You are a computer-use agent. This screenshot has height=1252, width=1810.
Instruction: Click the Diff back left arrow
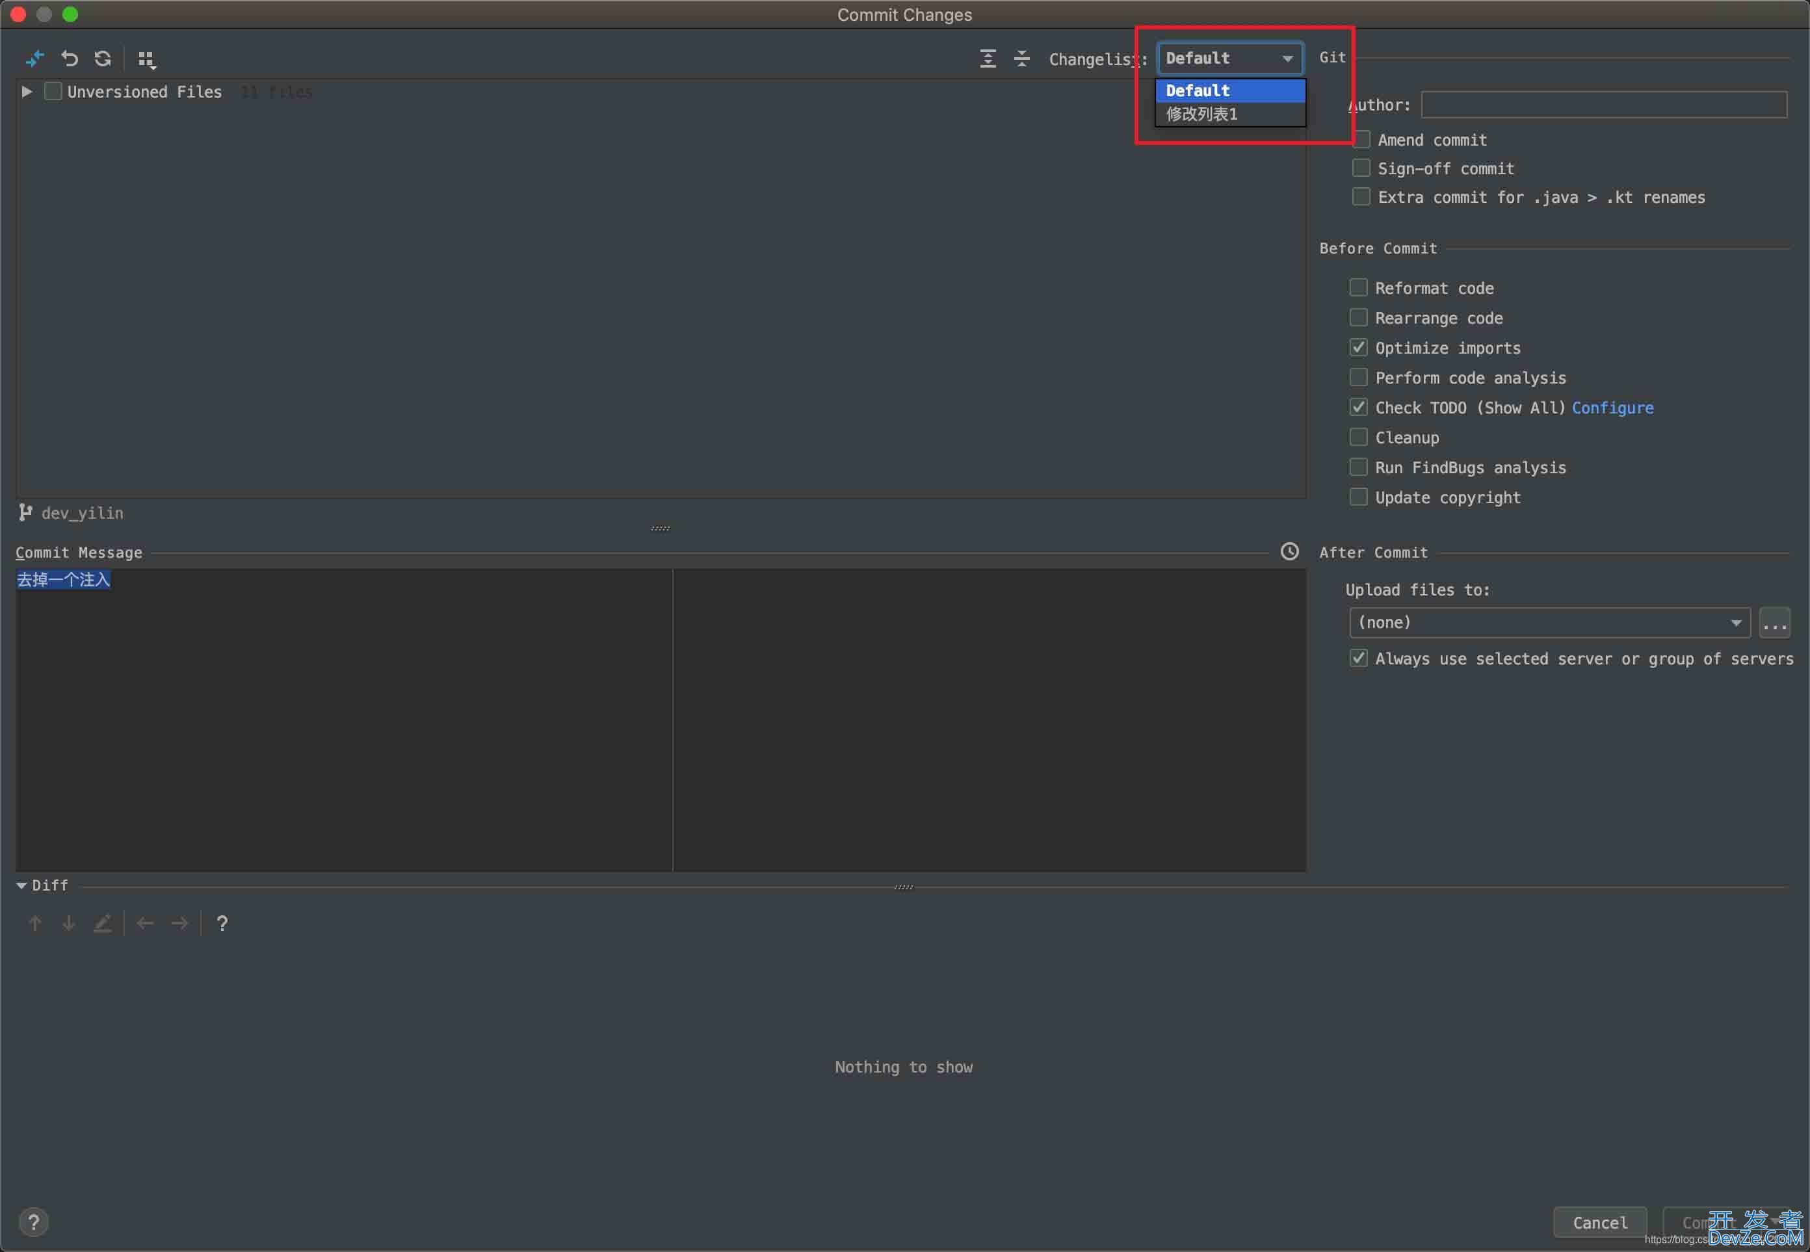(x=145, y=923)
